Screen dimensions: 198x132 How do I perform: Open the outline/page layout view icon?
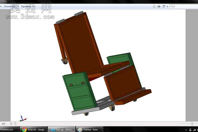click(x=154, y=7)
